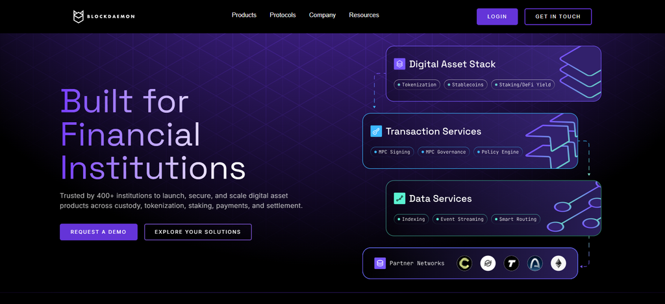Viewport: 665px width, 304px height.
Task: Click the Partner Networks database icon
Action: click(x=380, y=263)
